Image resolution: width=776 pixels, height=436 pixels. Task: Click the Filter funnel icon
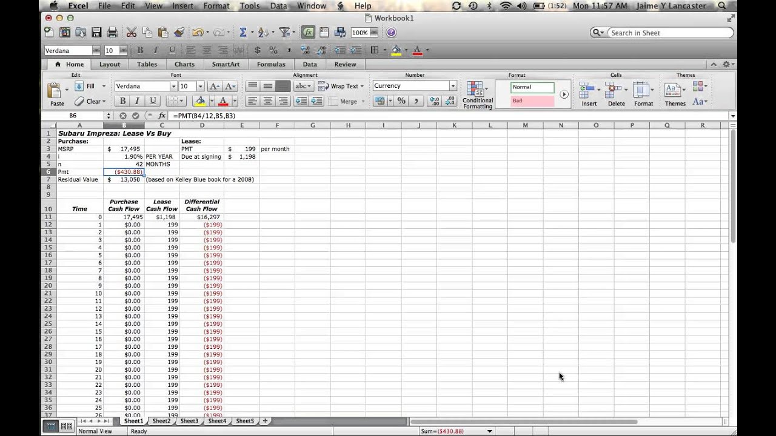tap(283, 33)
